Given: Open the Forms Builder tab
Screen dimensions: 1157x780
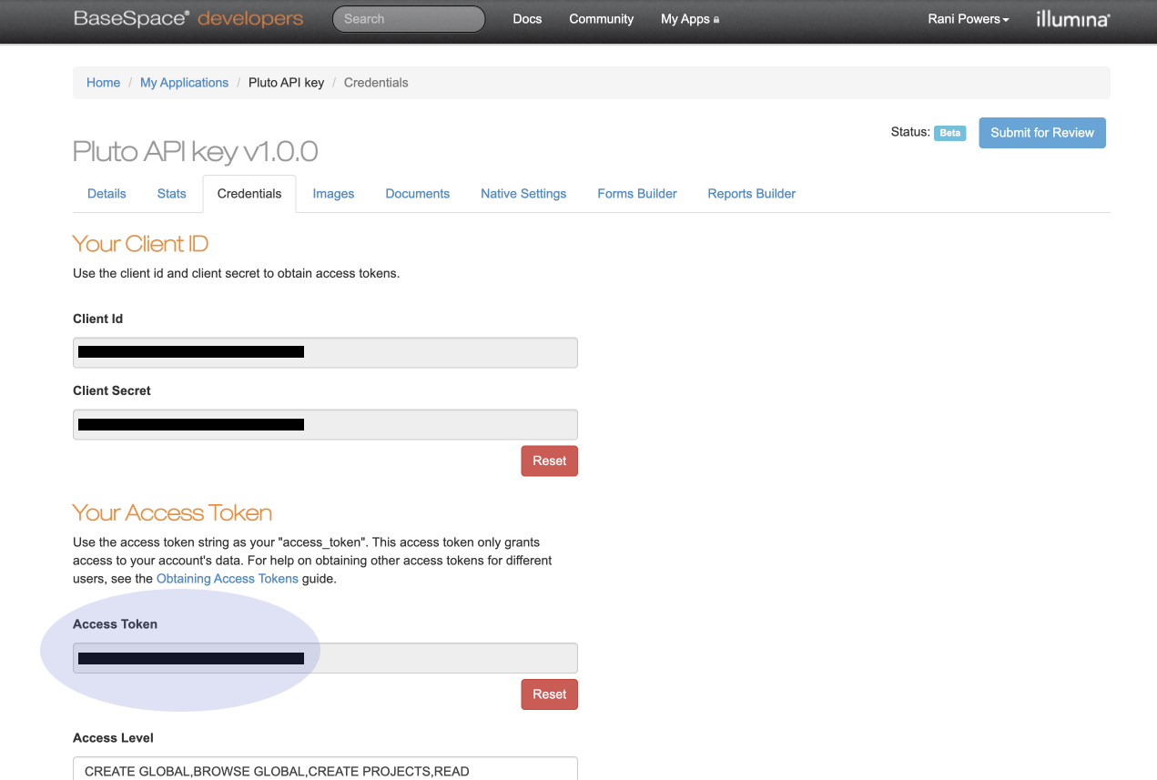Looking at the screenshot, I should click(637, 194).
